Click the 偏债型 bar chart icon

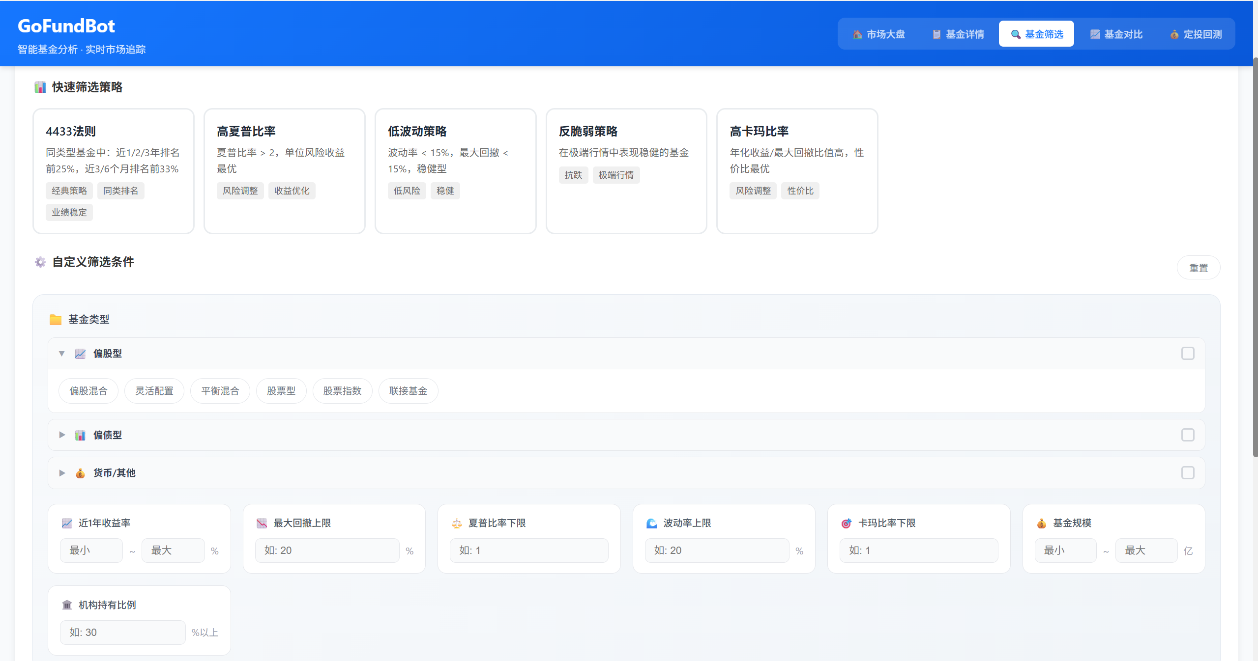[x=80, y=435]
